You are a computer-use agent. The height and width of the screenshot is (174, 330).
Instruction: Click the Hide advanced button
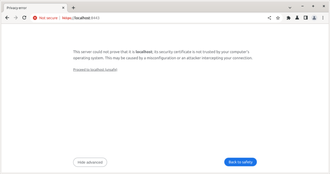90,162
